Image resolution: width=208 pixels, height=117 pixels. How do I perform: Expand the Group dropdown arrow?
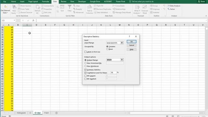tap(159, 6)
